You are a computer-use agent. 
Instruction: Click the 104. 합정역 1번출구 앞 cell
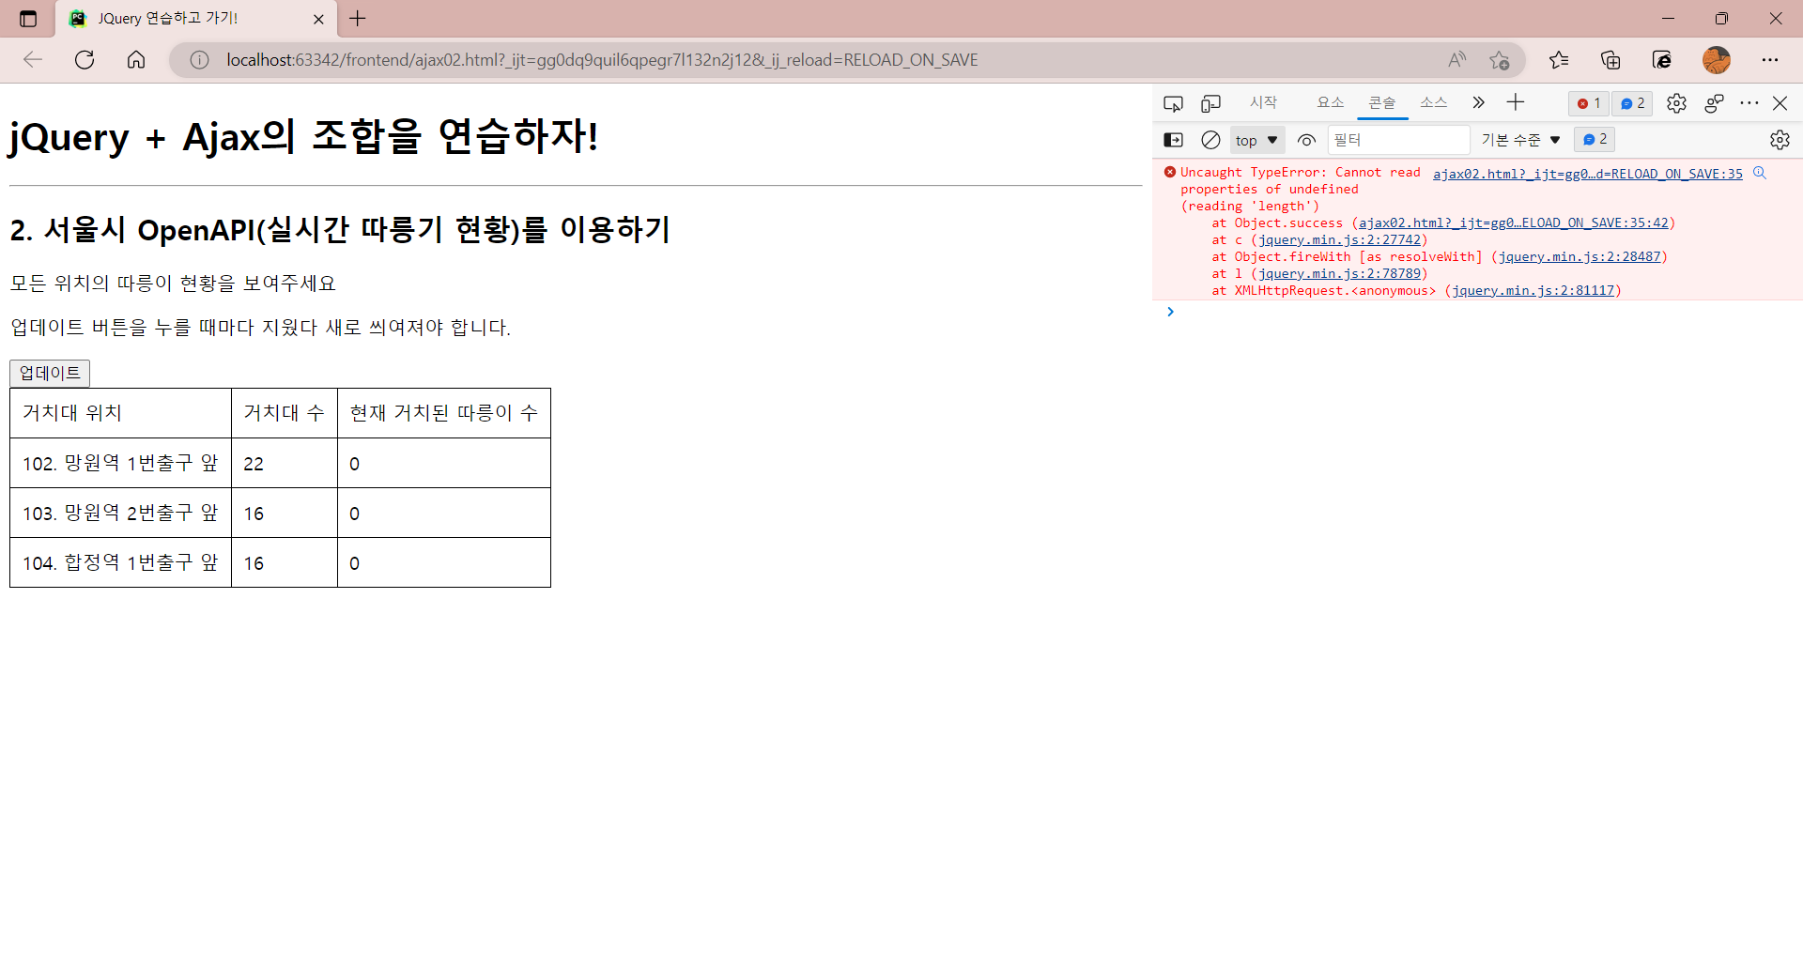pyautogui.click(x=120, y=562)
